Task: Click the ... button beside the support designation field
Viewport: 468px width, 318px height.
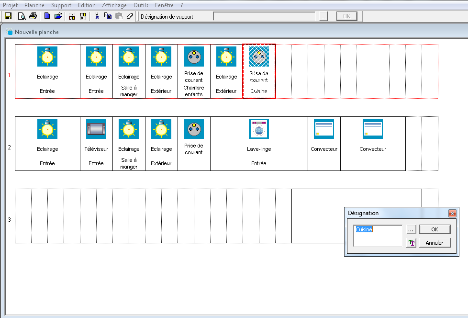Action: pos(323,16)
